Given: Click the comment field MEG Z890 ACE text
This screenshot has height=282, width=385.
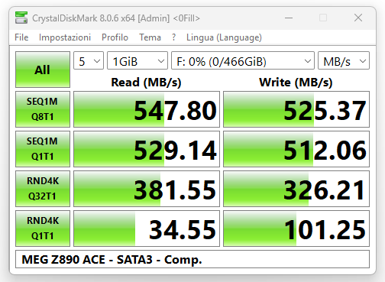Looking at the screenshot, I should point(192,259).
